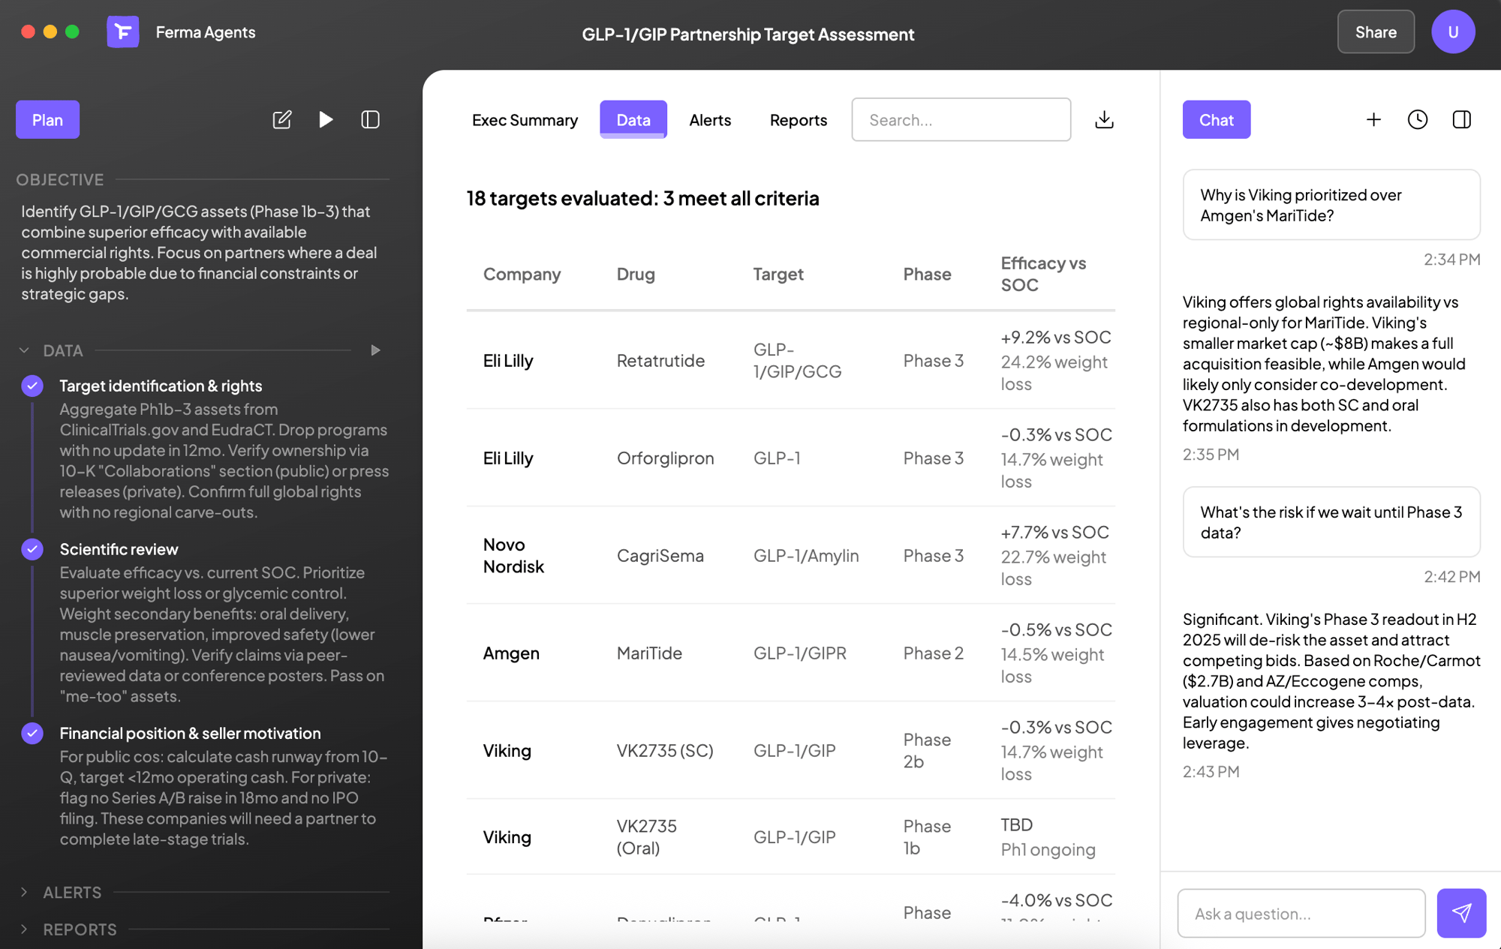Toggle Target identification & rights checkmark
The image size is (1501, 949).
[32, 386]
